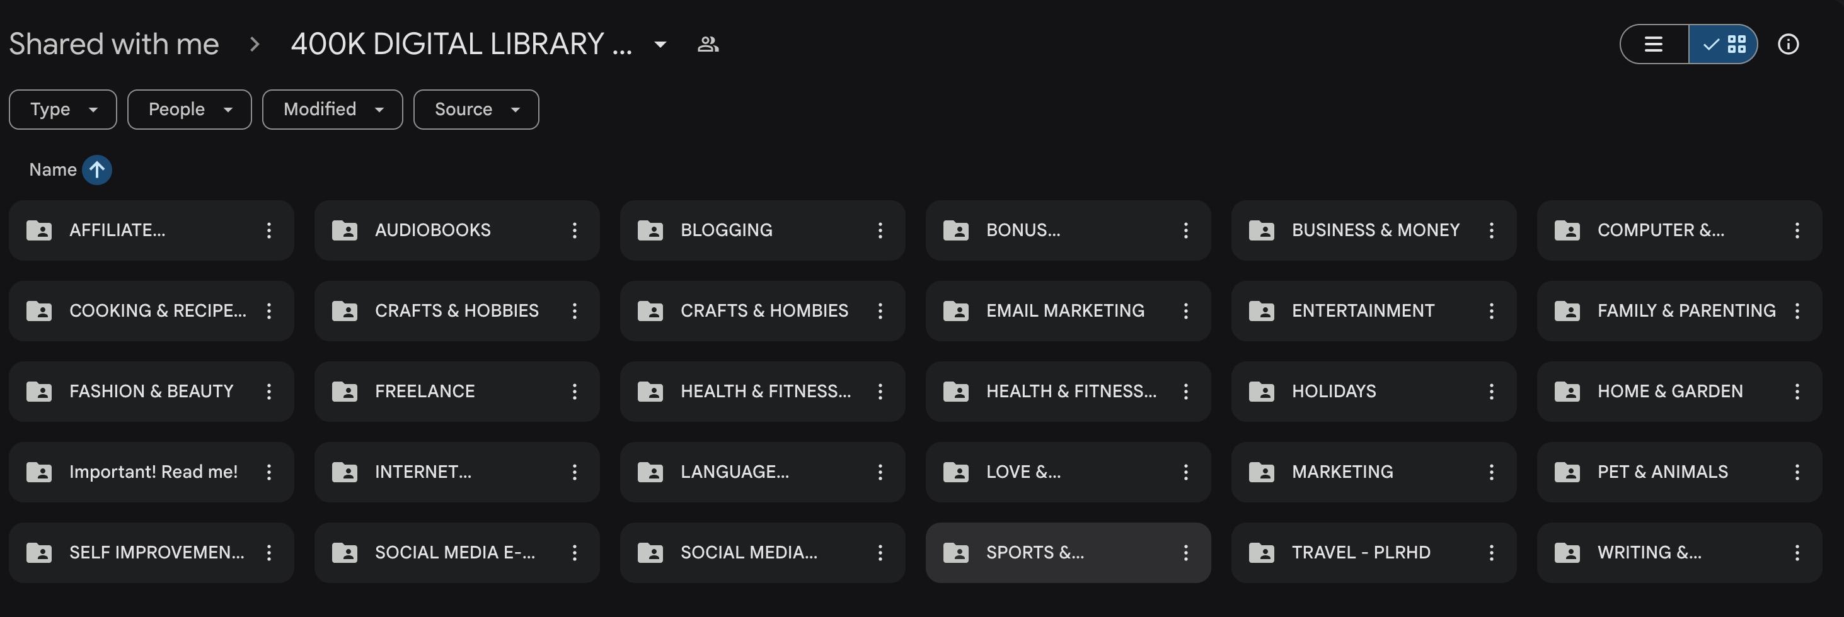Click the LANGUAGE shared folder icon
This screenshot has height=617, width=1844.
650,473
